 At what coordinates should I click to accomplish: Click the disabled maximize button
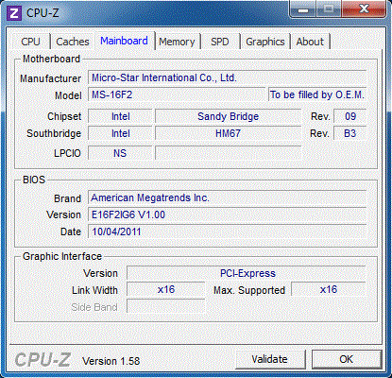pyautogui.click(x=329, y=9)
